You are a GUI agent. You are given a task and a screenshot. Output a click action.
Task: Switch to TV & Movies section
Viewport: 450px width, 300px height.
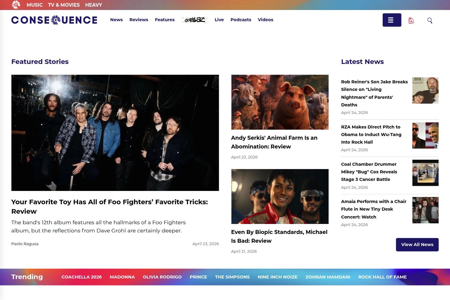64,5
